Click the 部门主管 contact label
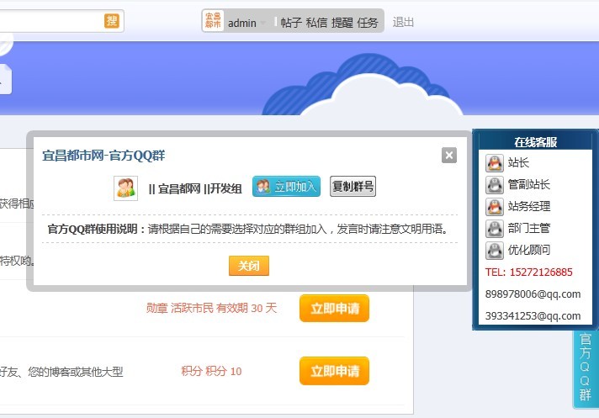Viewport: 599px width, 418px height. pos(529,228)
